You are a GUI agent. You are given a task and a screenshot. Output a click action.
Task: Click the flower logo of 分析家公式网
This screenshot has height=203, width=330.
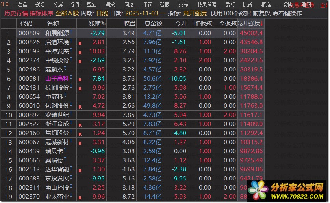258,190
